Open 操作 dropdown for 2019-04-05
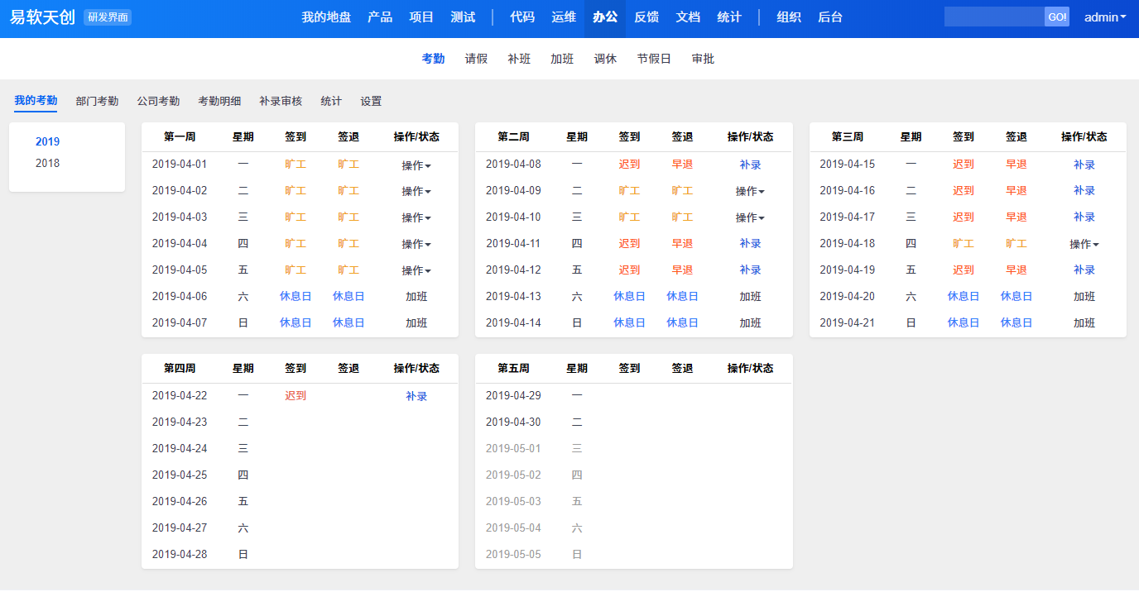Image resolution: width=1139 pixels, height=592 pixels. tap(416, 271)
